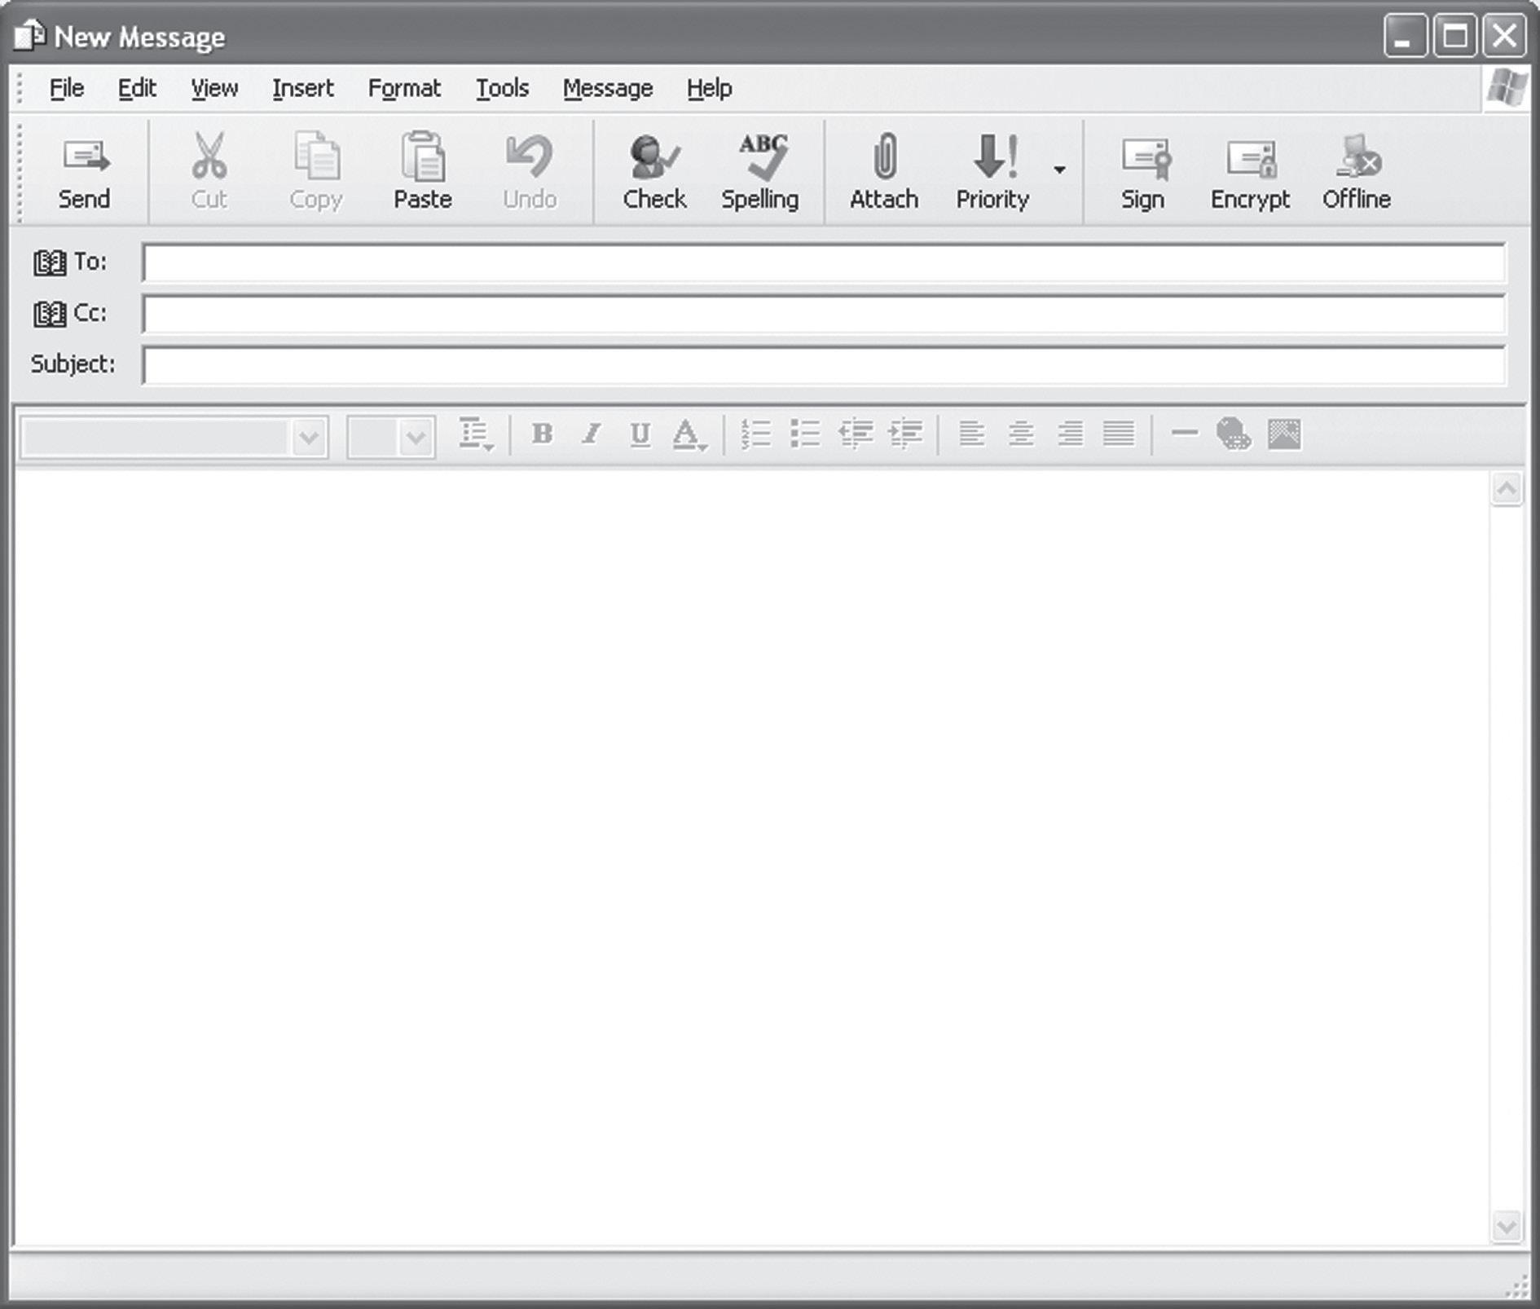Decrease paragraph indentation
This screenshot has height=1309, width=1540.
pos(856,434)
